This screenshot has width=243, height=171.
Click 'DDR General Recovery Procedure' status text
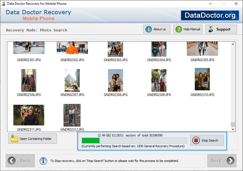point(161,146)
